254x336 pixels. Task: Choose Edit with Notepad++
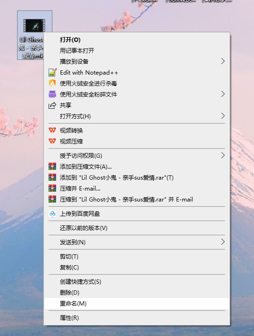click(137, 72)
